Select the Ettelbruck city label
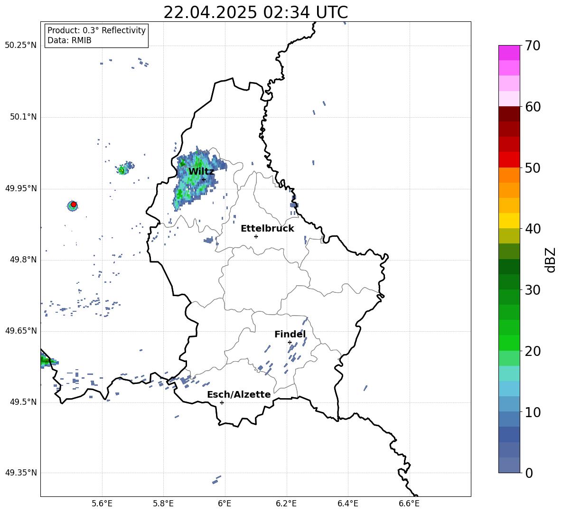562x513 pixels. [x=267, y=228]
